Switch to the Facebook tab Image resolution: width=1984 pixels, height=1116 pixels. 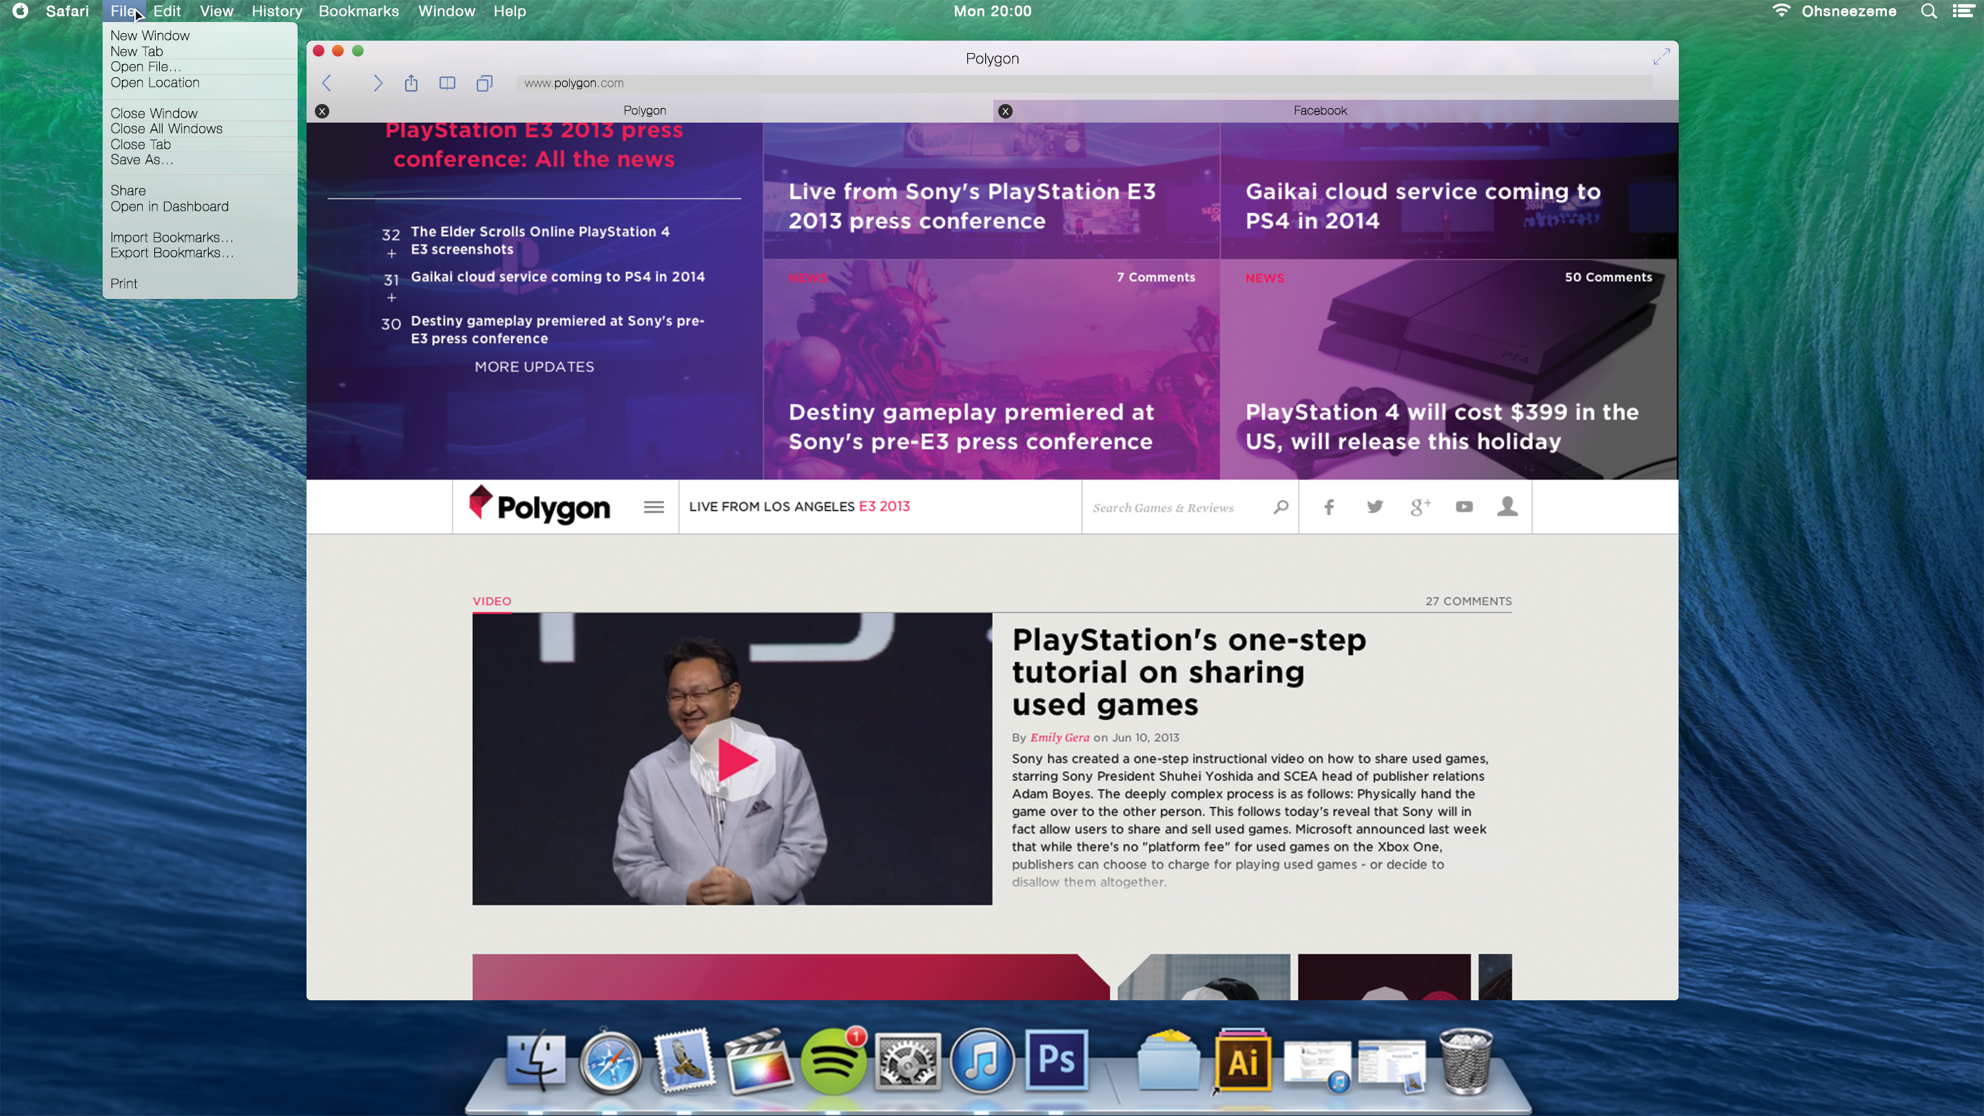coord(1336,111)
